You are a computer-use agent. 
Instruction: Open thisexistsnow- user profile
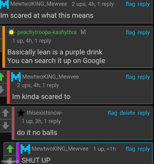[x=45, y=113]
